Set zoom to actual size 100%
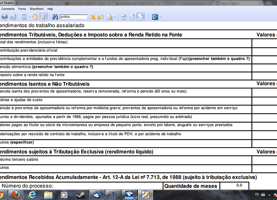 (x=124, y=17)
